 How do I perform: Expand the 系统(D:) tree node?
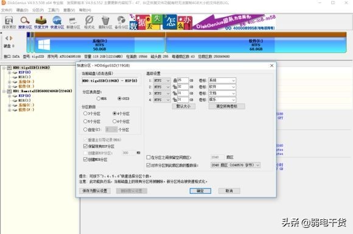pyautogui.click(x=10, y=82)
